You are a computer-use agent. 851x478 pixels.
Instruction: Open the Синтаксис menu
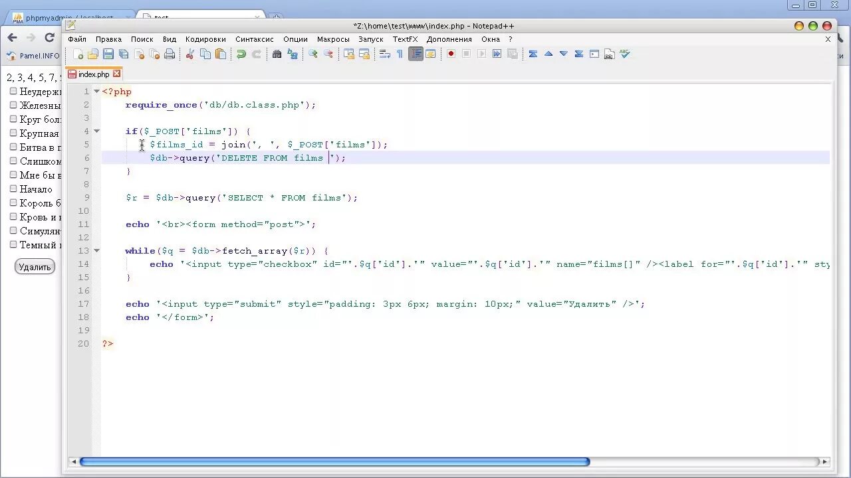255,39
